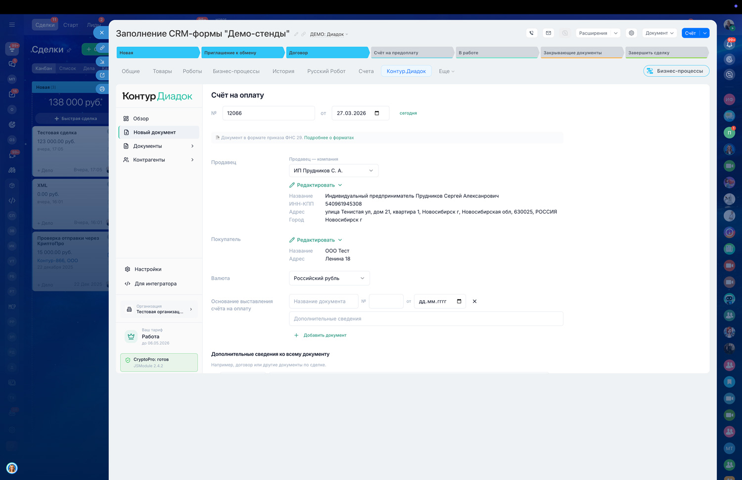
Task: Click the Бизнес-процессы button with the blue outline
Action: (x=676, y=71)
